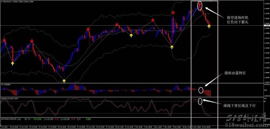Click the leftmost yellow up arrow on the chart
270x129 pixels.
pos(12,64)
